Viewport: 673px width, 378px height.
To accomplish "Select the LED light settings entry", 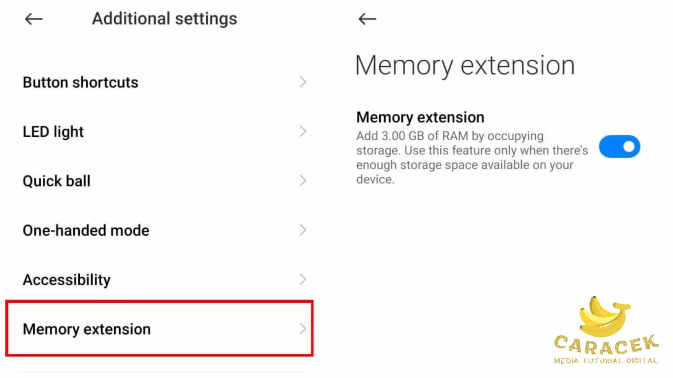I will coord(53,132).
